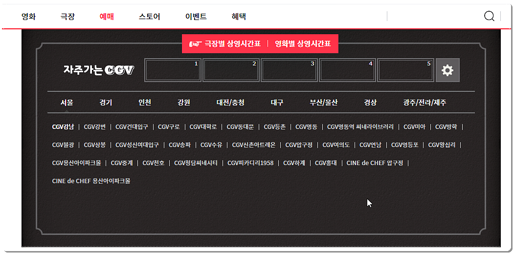Select favorite CGV slot 2
This screenshot has width=514, height=254.
231,70
